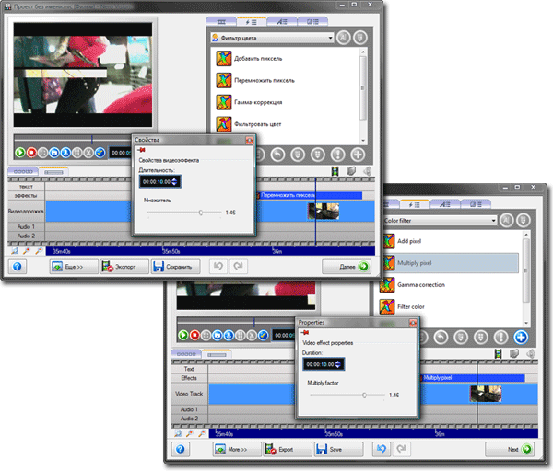Click the Duration time stepper arrows
Image resolution: width=553 pixels, height=471 pixels.
point(337,364)
